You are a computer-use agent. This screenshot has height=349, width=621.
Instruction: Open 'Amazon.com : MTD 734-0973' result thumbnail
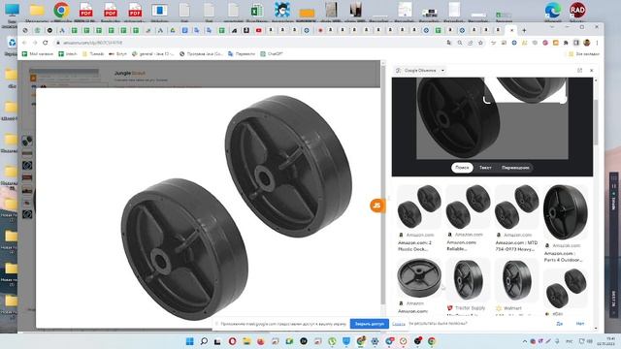click(517, 206)
